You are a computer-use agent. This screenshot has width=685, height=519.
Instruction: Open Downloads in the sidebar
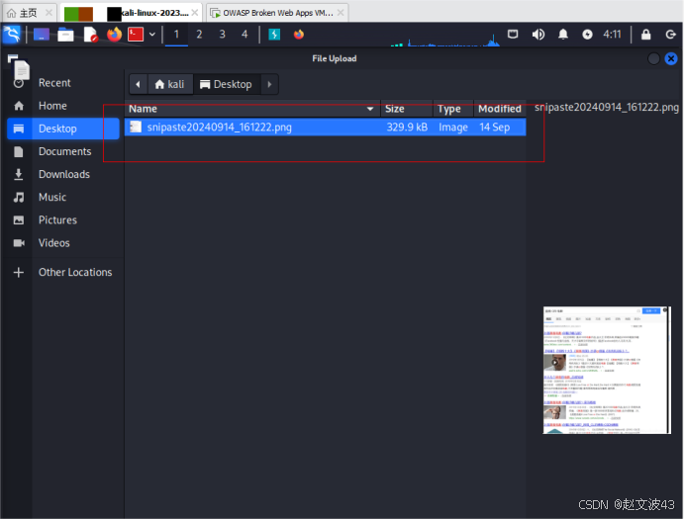(x=63, y=174)
